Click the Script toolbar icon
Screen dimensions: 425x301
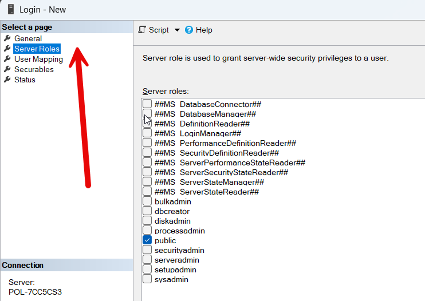coord(142,30)
